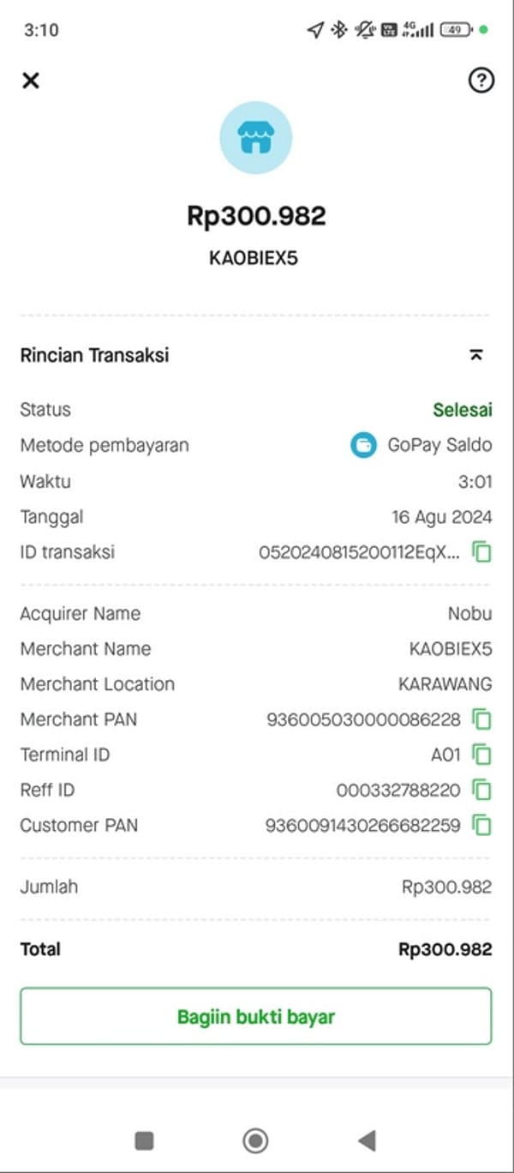This screenshot has height=1173, width=514.
Task: Copy the Customer PAN number
Action: click(x=482, y=826)
